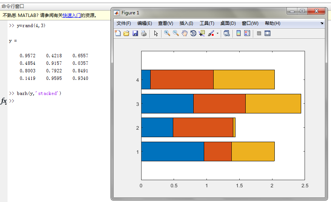331x202 pixels.
Task: Click the MATLAB icon in Figure title bar
Action: tap(117, 13)
